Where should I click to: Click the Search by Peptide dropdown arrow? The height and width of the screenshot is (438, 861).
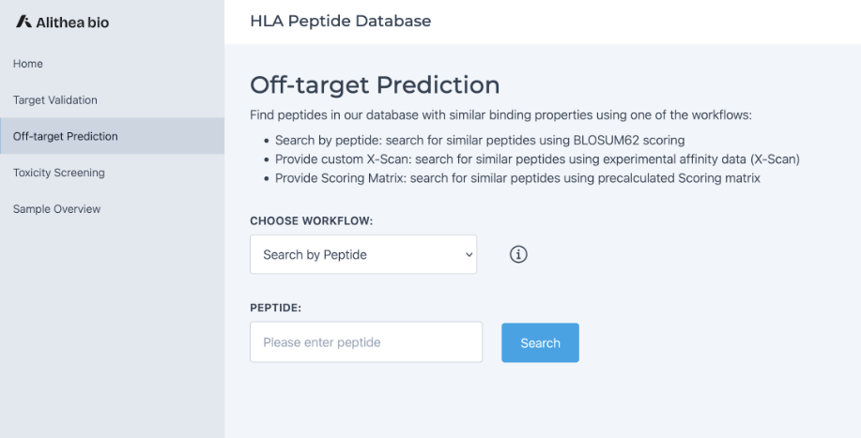click(469, 254)
